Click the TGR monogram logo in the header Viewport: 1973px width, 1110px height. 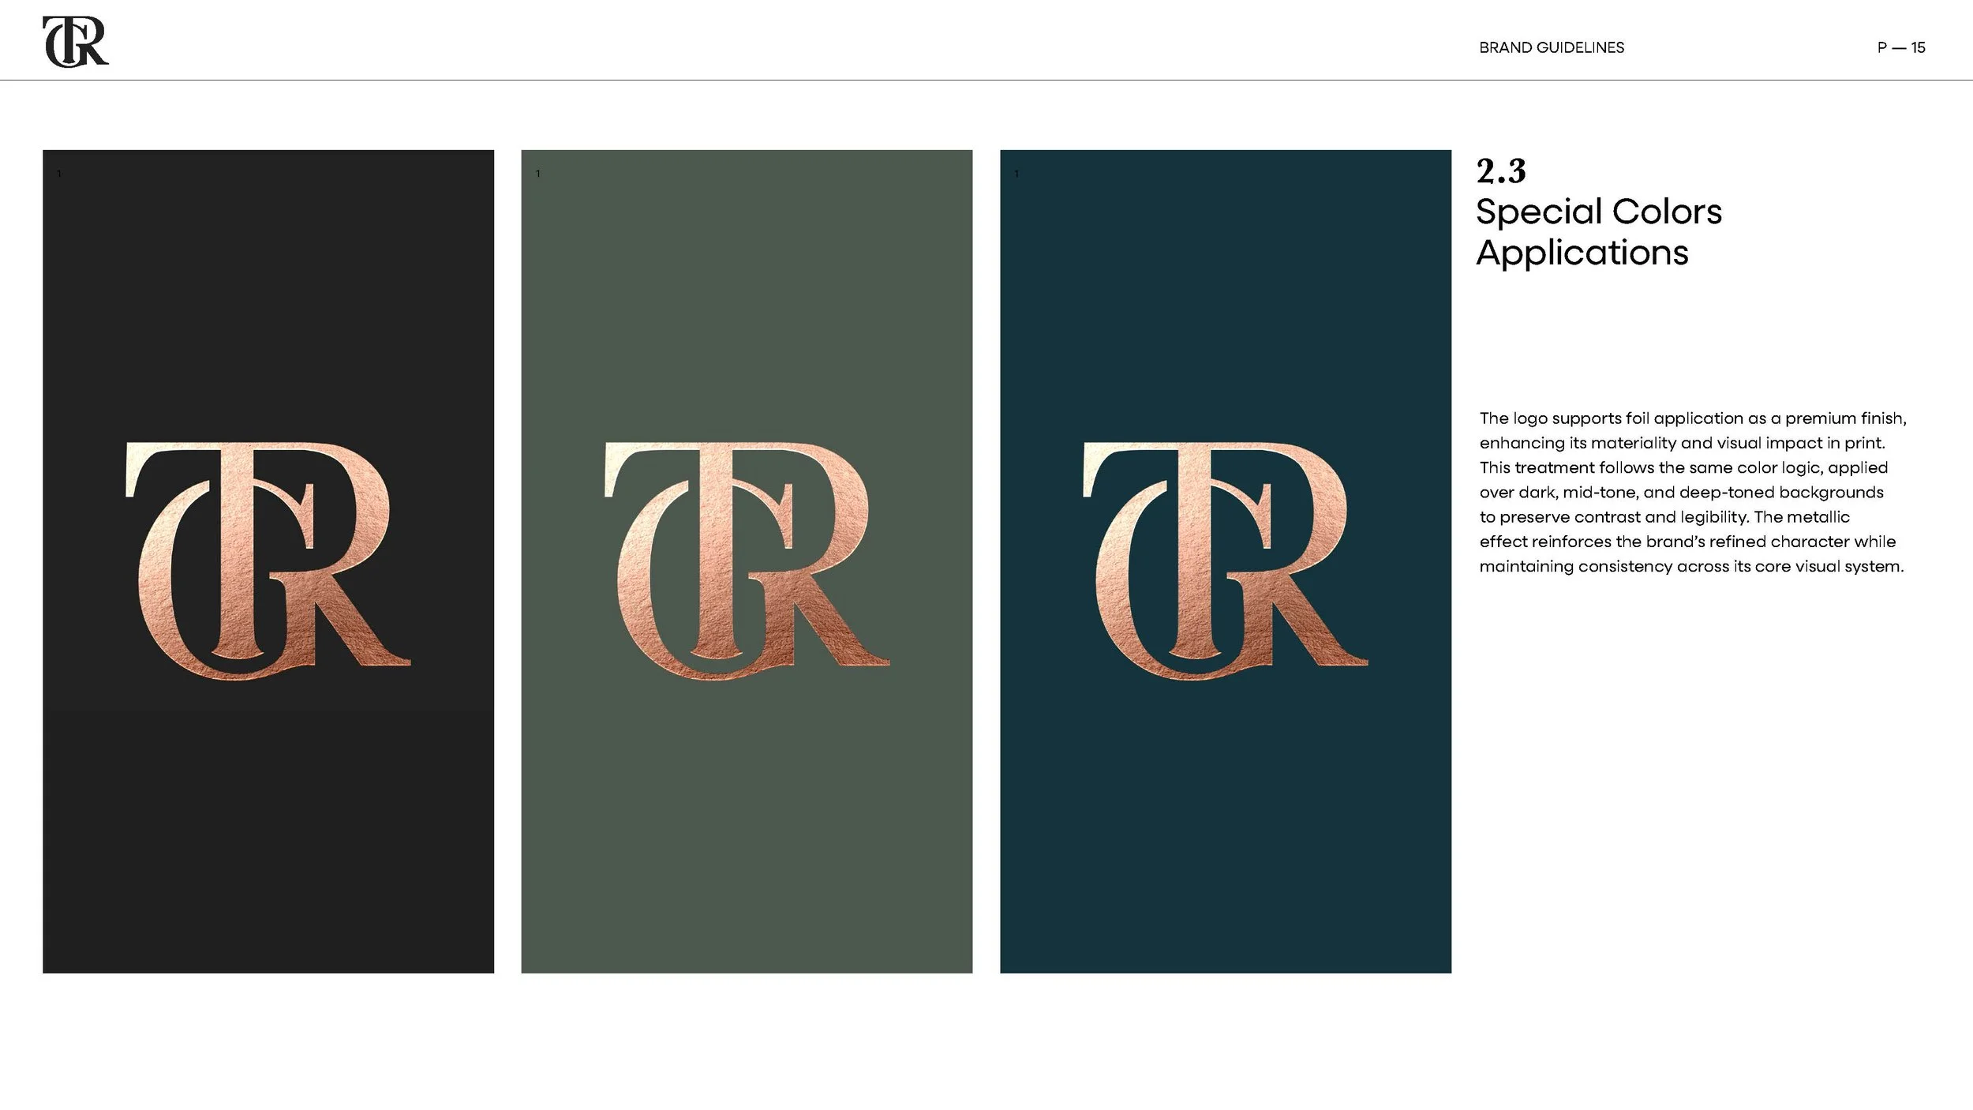(x=76, y=42)
